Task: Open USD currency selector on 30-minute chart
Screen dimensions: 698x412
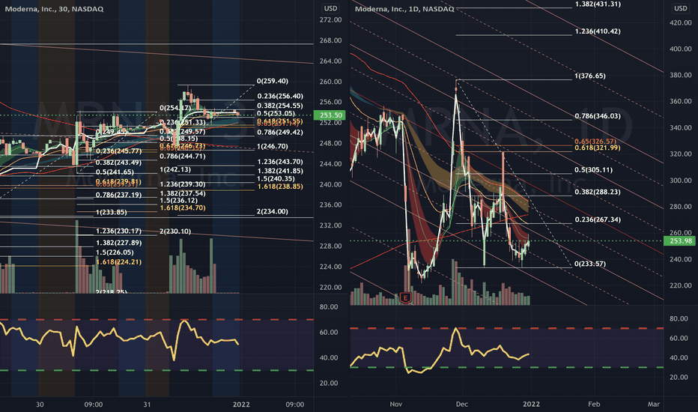Action: click(x=330, y=8)
